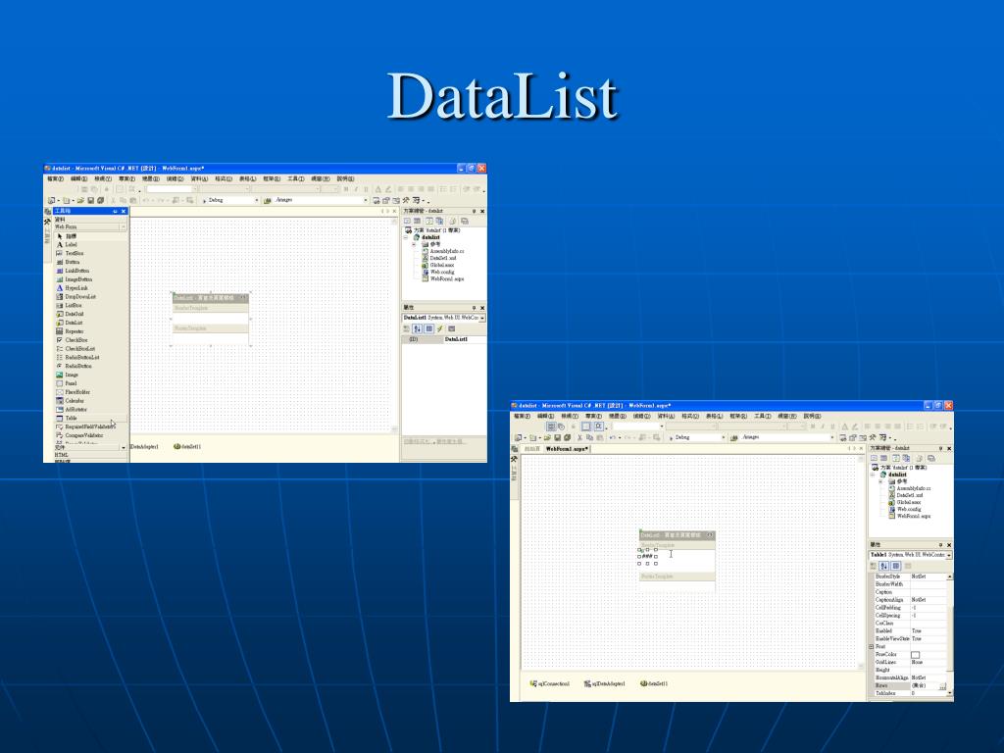1004x753 pixels.
Task: Switch to the WebForm1.aspx* document tab
Action: pos(566,449)
